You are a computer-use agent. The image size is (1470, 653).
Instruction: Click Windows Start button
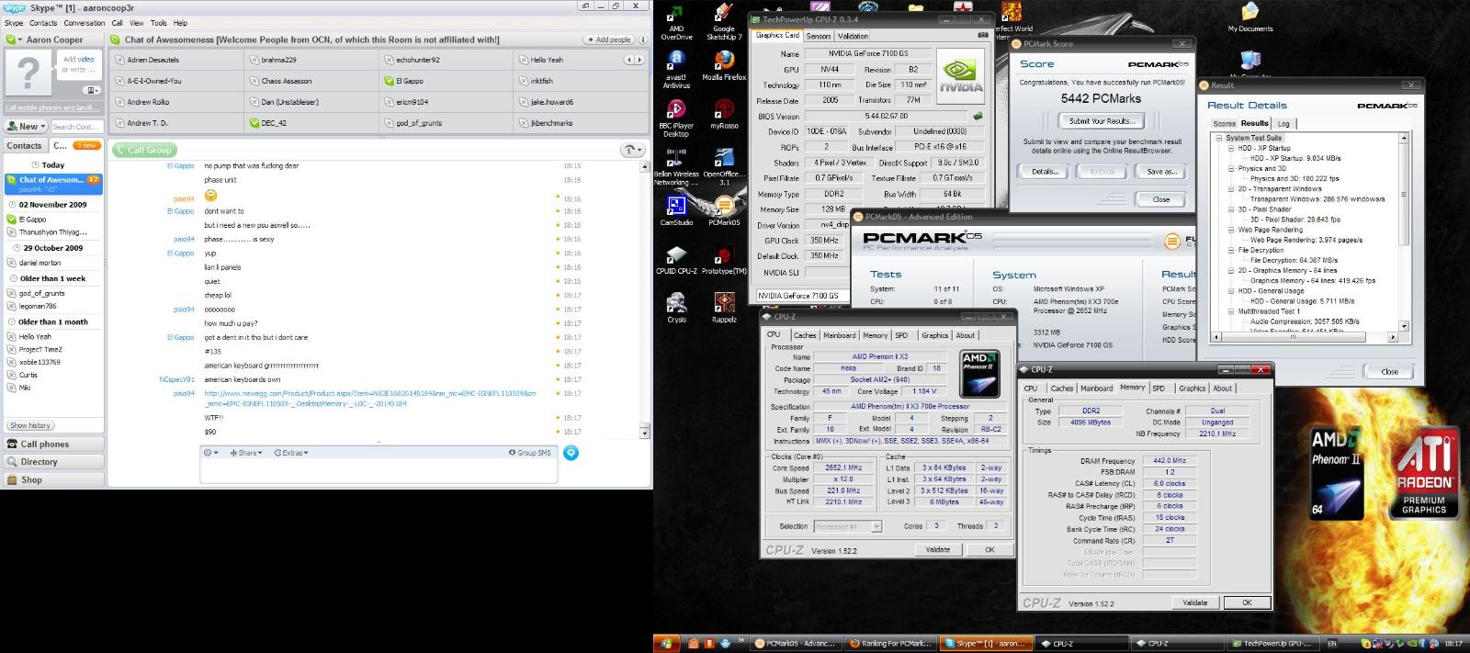[665, 643]
